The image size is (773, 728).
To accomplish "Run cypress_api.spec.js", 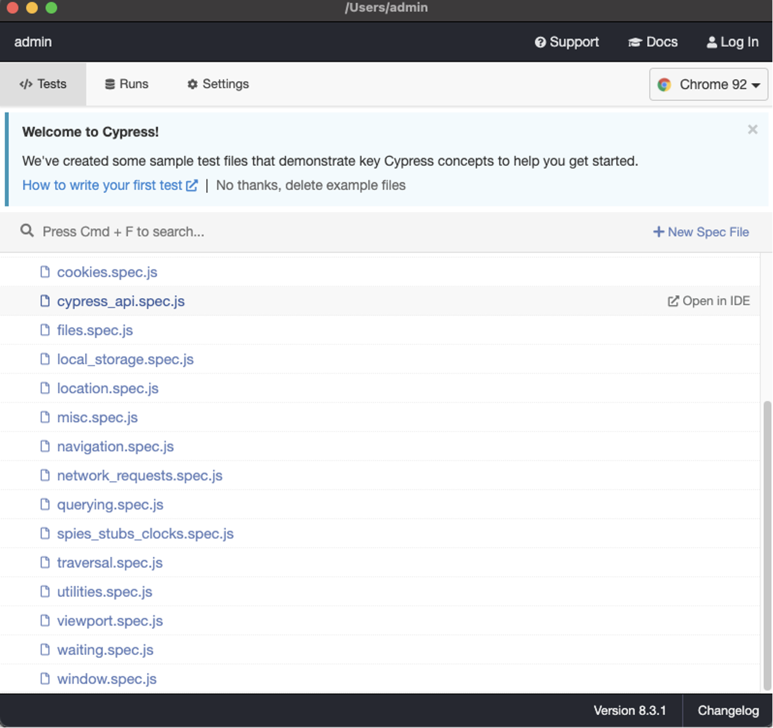I will pyautogui.click(x=120, y=301).
